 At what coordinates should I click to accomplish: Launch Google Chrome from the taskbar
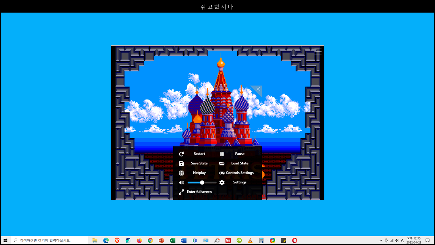coord(150,241)
